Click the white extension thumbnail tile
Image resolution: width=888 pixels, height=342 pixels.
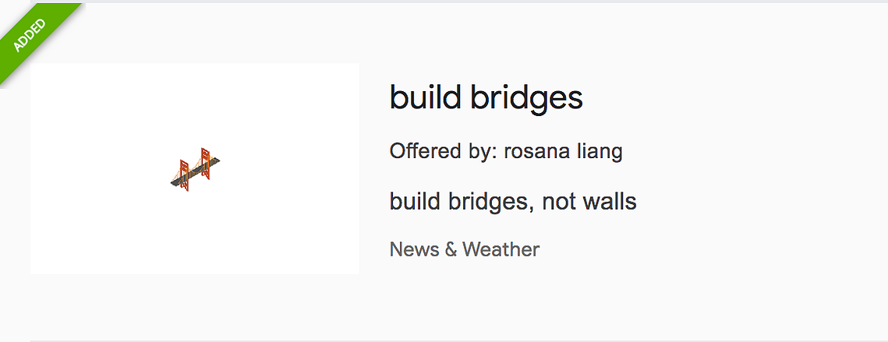coord(194,169)
